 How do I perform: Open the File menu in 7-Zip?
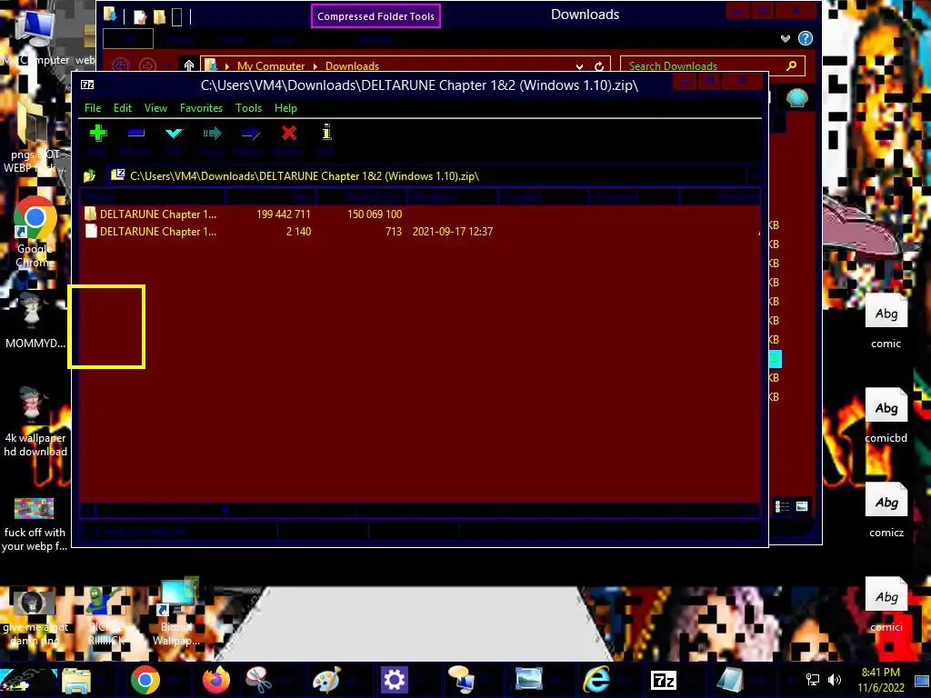click(x=93, y=108)
